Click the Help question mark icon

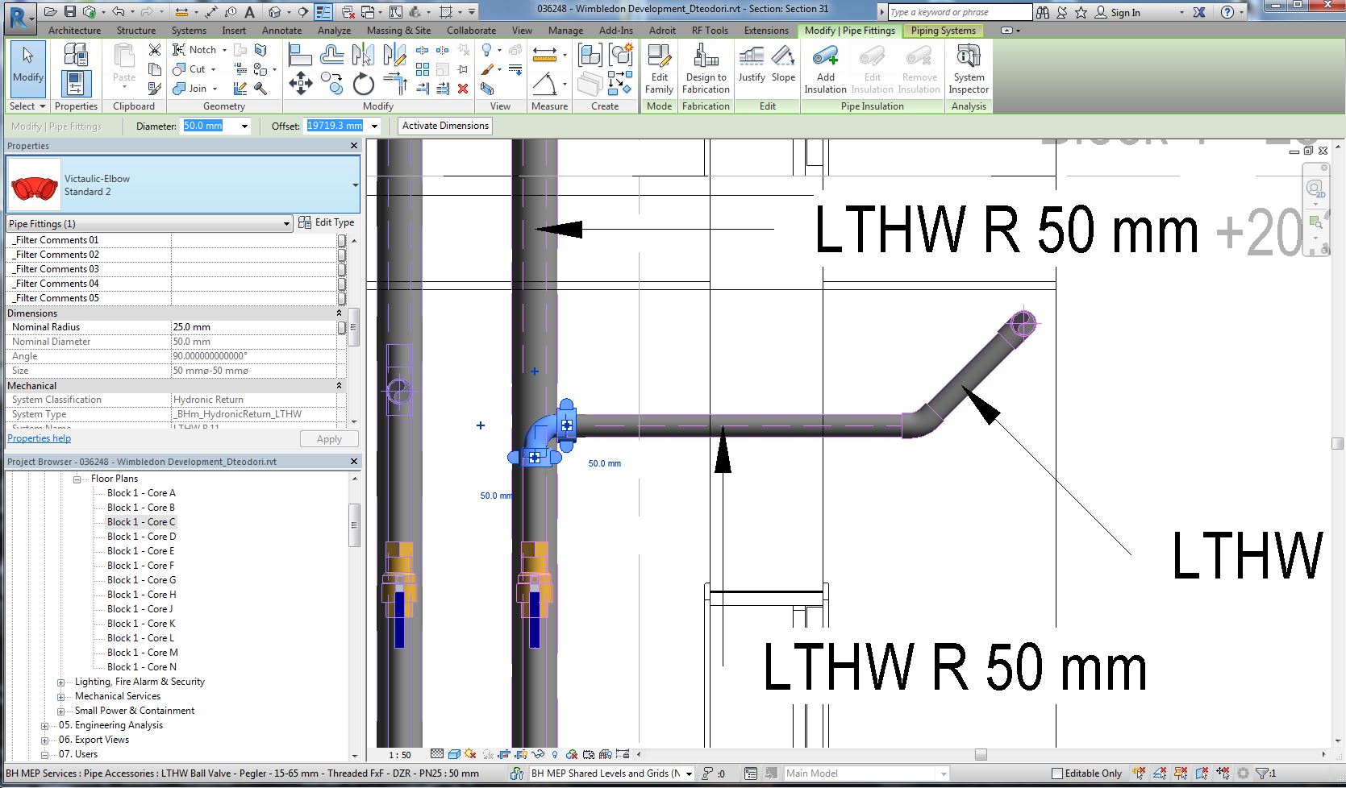click(x=1227, y=12)
